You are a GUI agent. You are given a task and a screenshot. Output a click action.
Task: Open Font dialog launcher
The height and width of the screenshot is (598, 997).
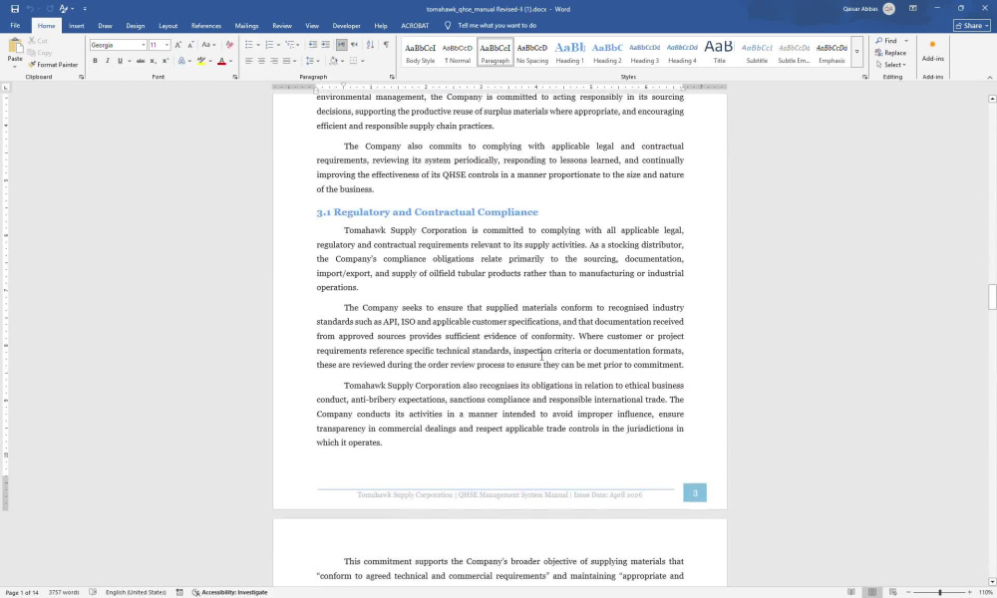[x=235, y=77]
